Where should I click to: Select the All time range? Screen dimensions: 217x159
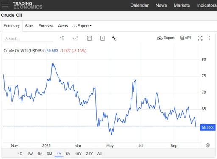(x=99, y=154)
